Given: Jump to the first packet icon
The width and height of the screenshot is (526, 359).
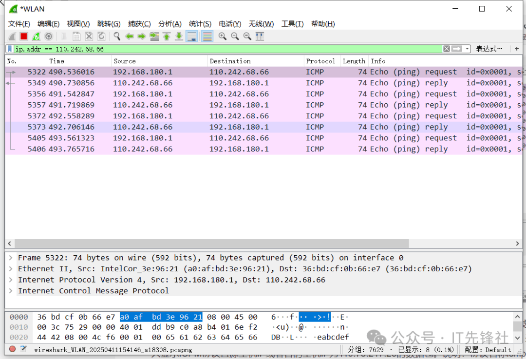Looking at the screenshot, I should 167,37.
